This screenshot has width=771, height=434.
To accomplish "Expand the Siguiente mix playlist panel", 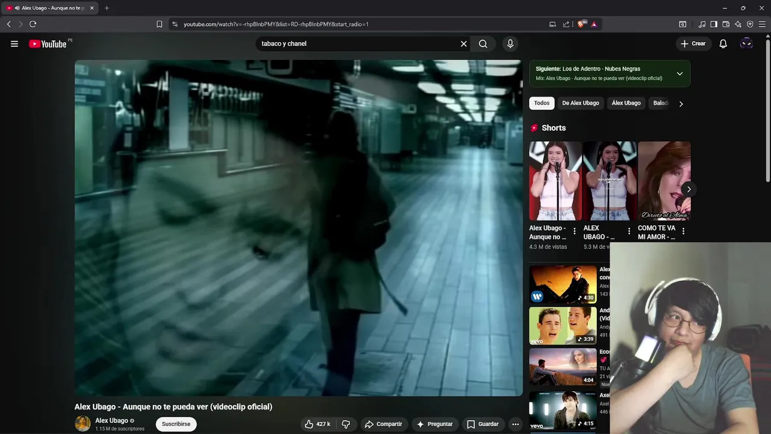I will (x=679, y=74).
